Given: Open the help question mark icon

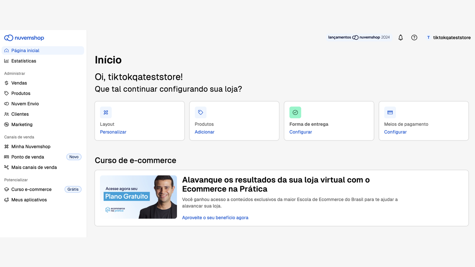Looking at the screenshot, I should coord(414,37).
